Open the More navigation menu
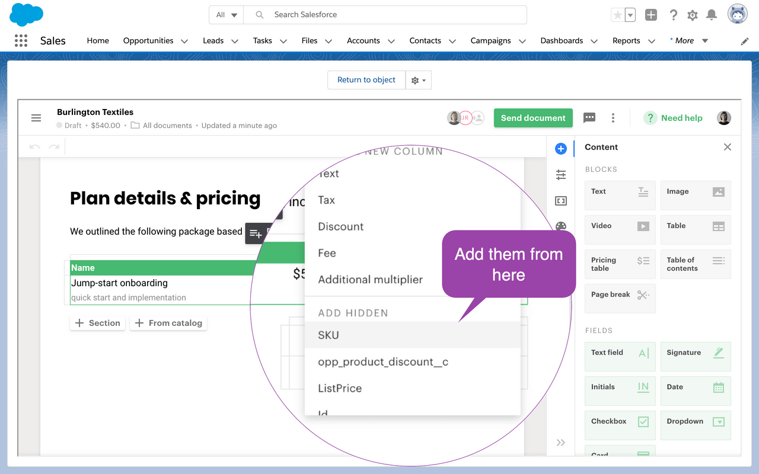Viewport: 759px width, 474px height. coord(689,40)
